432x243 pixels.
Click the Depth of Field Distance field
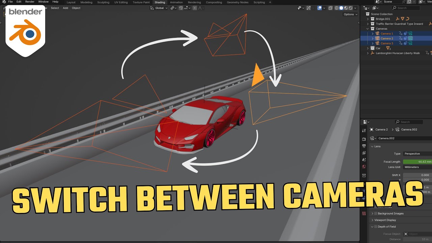point(417,239)
